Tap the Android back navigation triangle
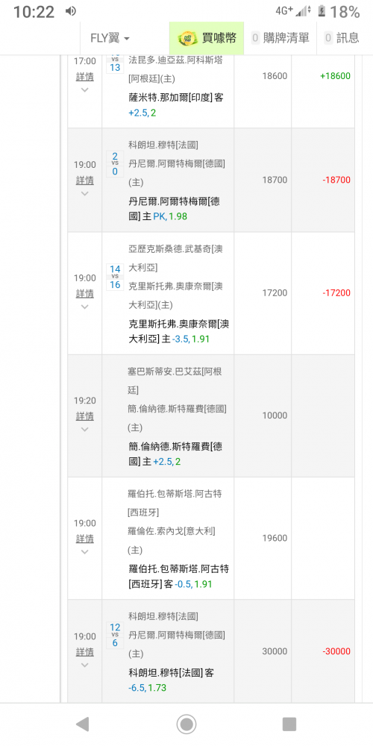The height and width of the screenshot is (746, 373). [x=82, y=724]
